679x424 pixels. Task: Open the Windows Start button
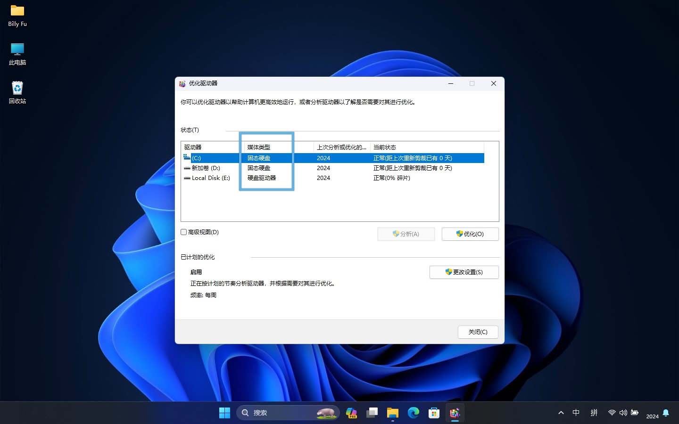pos(225,413)
